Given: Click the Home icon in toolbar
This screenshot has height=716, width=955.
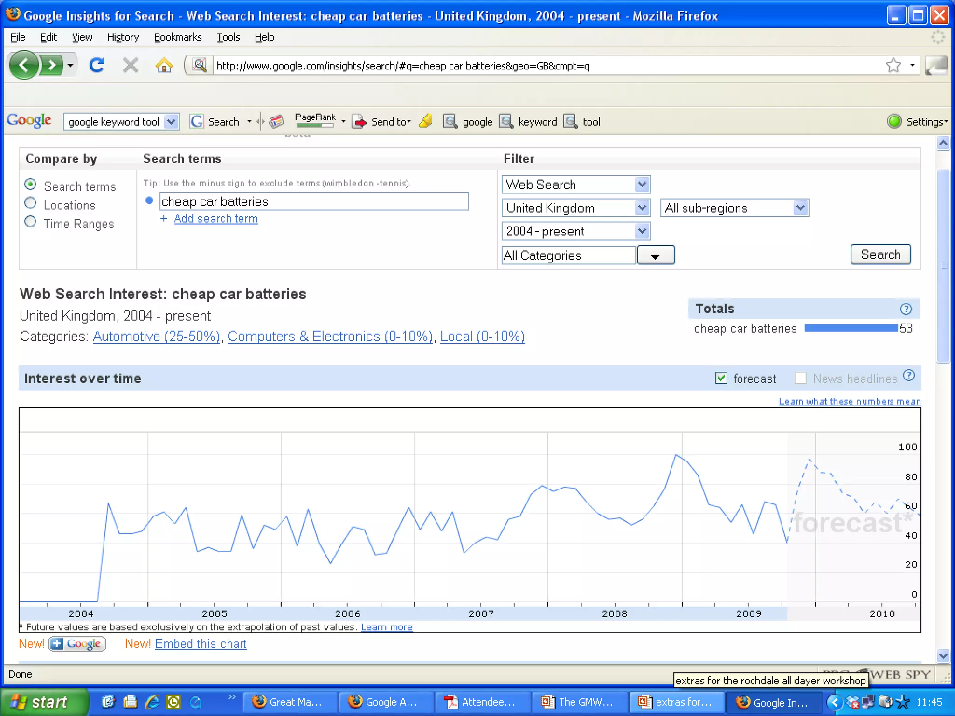Looking at the screenshot, I should pos(164,65).
